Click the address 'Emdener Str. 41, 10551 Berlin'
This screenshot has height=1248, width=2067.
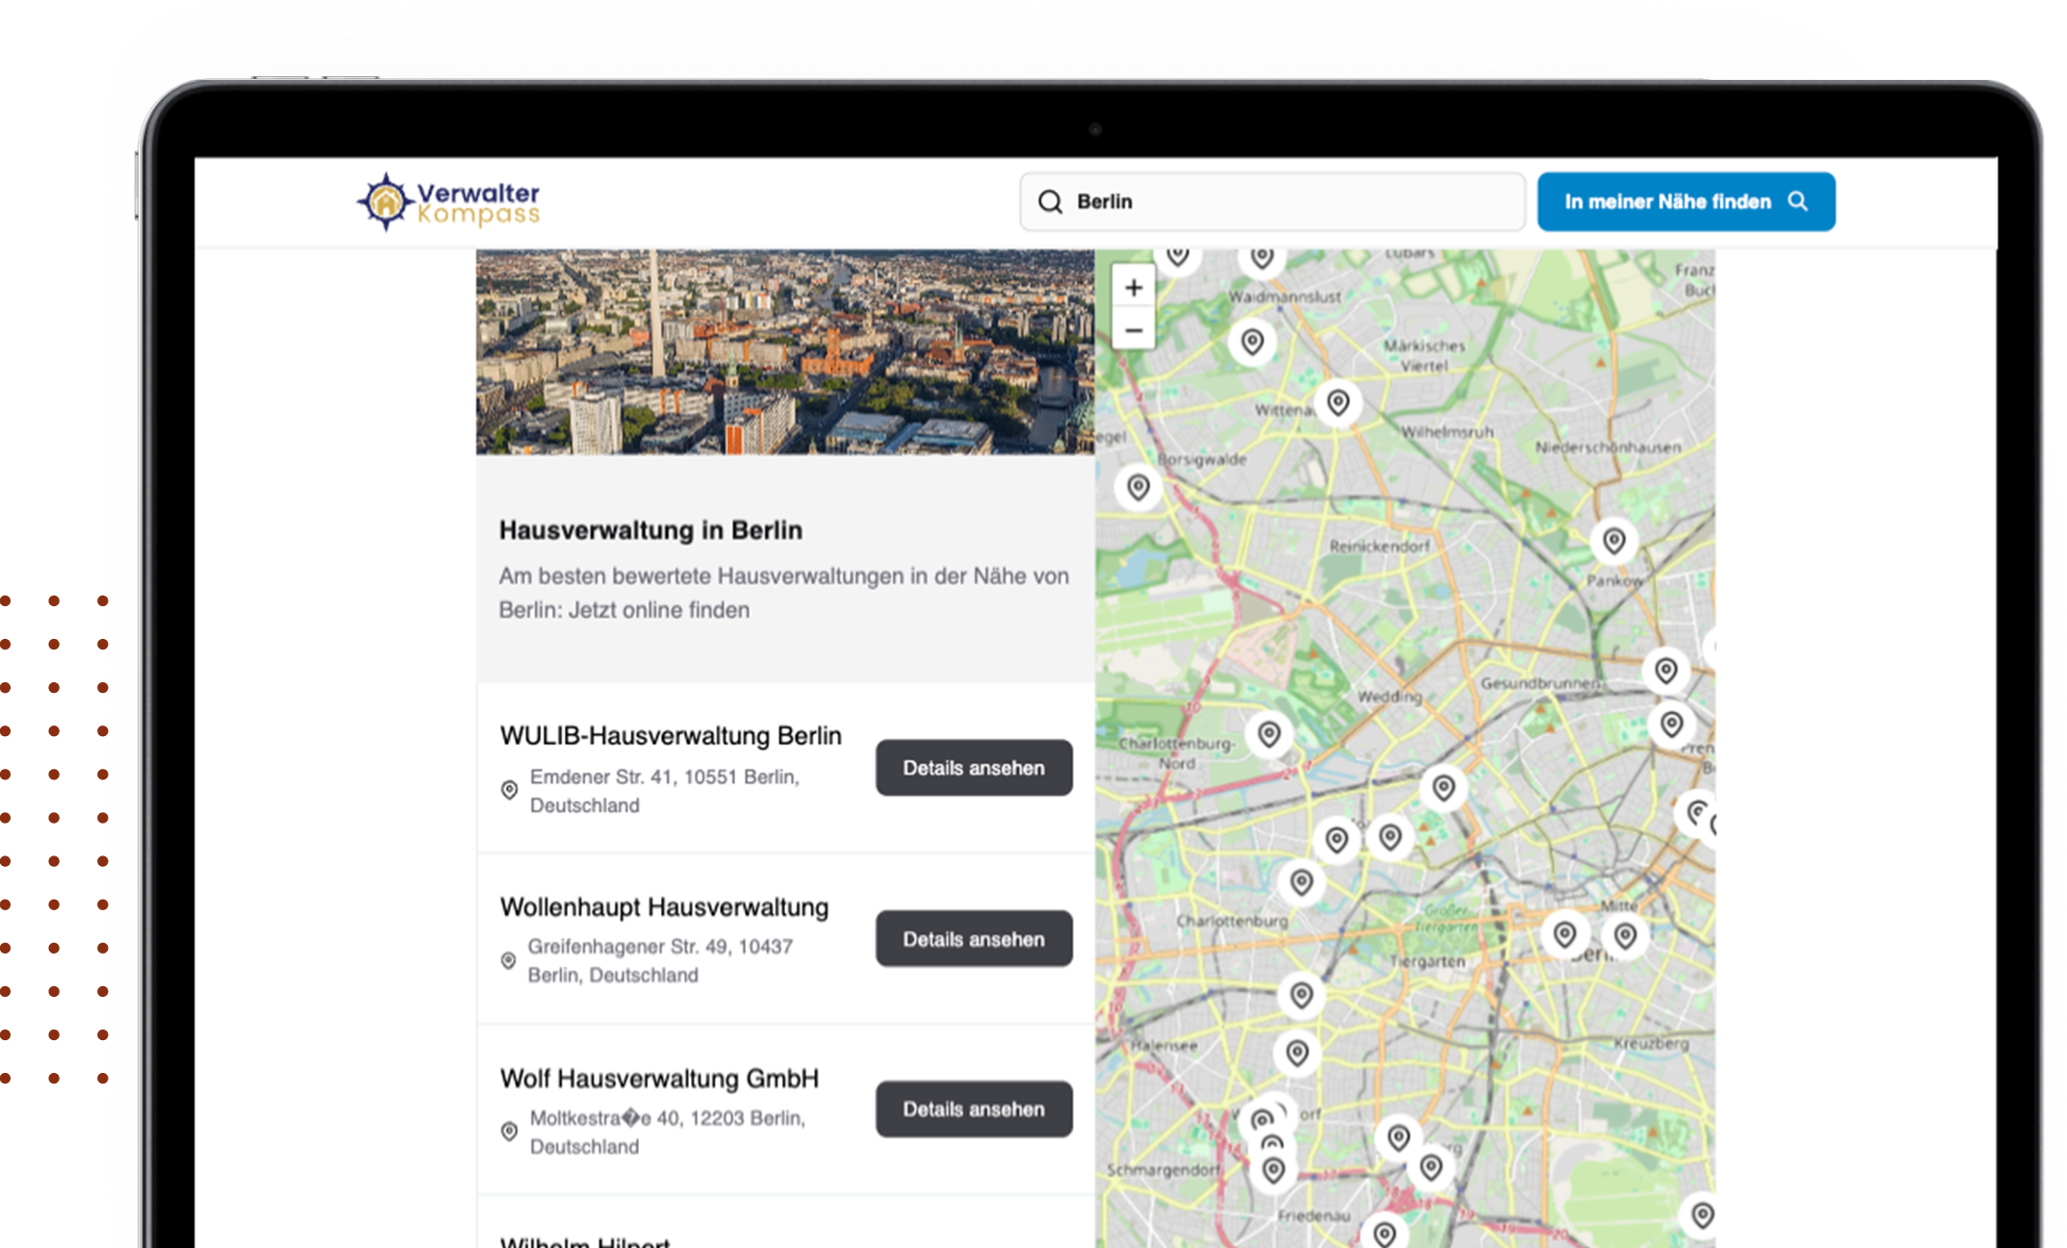(664, 777)
